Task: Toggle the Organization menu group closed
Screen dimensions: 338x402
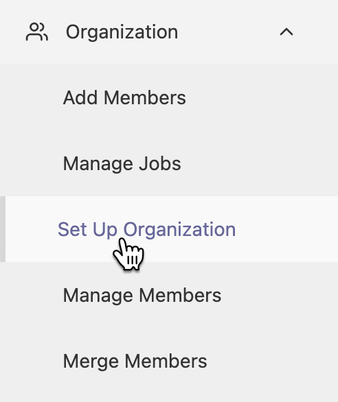Action: 169,32
